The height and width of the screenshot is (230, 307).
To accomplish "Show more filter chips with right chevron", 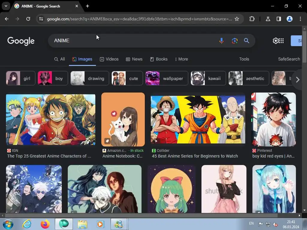I will [298, 80].
